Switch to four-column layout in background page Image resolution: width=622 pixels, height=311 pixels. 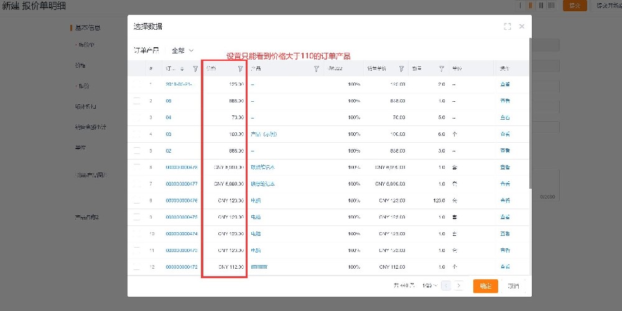pyautogui.click(x=551, y=6)
